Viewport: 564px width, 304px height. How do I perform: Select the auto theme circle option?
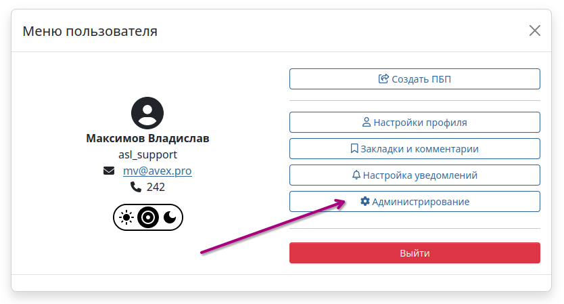(148, 217)
